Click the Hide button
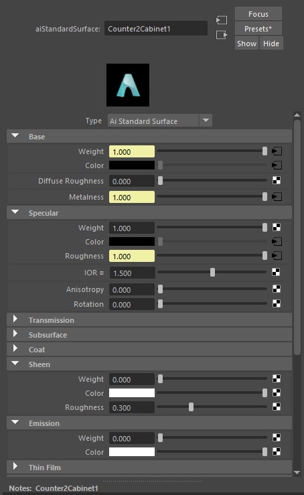The image size is (304, 495). pyautogui.click(x=271, y=44)
